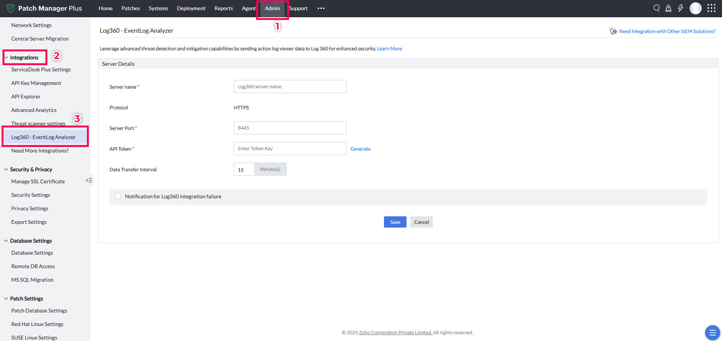This screenshot has width=722, height=341.
Task: Click the SIEM integration gear icon
Action: [x=613, y=31]
